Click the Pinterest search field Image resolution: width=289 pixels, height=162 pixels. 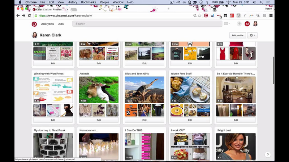146,24
